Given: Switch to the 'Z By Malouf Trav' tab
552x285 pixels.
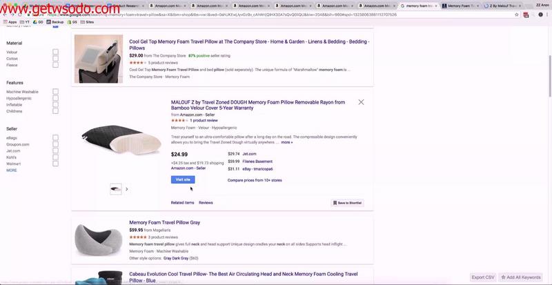Looking at the screenshot, I should pos(502,6).
